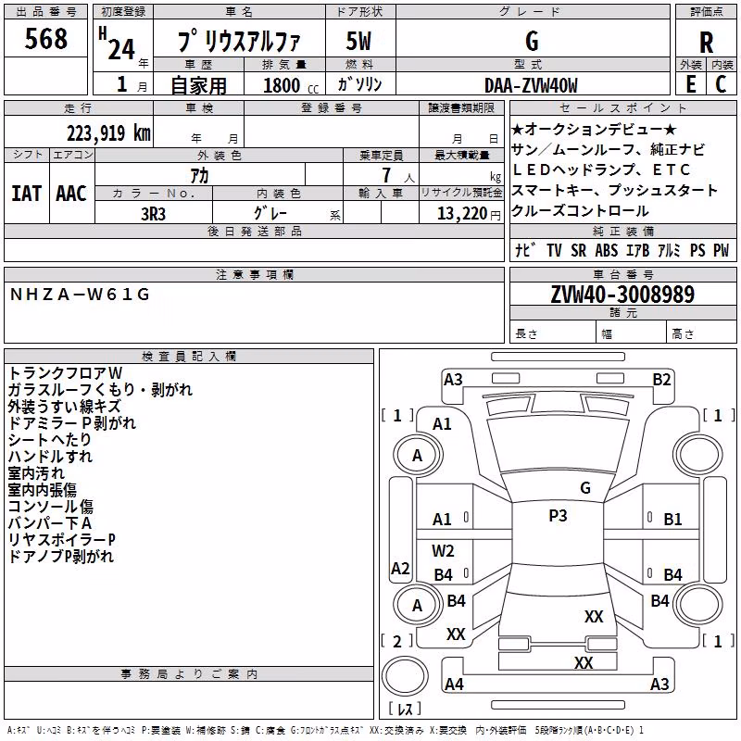741x741 pixels.
Task: Select inspector note シートへたり
Action: [x=50, y=439]
